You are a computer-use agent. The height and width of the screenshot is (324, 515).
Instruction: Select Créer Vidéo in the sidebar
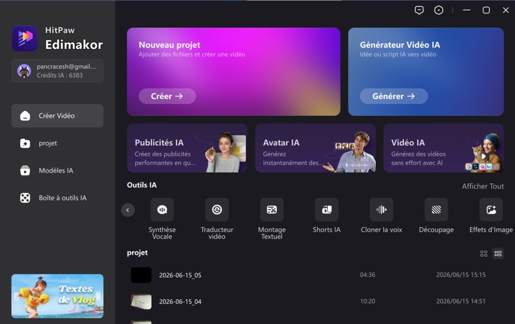click(57, 116)
